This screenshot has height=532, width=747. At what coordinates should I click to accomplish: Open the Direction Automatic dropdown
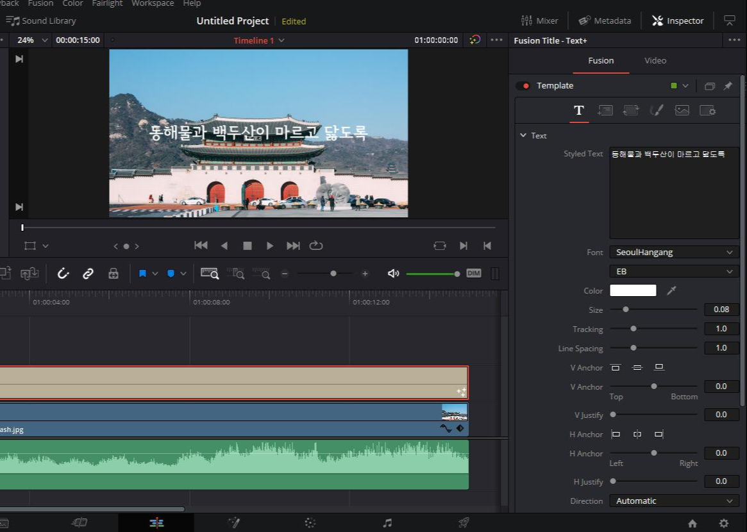[673, 501]
